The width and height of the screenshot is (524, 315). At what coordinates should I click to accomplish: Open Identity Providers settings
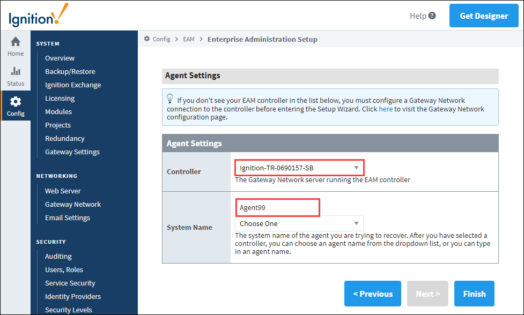(73, 296)
